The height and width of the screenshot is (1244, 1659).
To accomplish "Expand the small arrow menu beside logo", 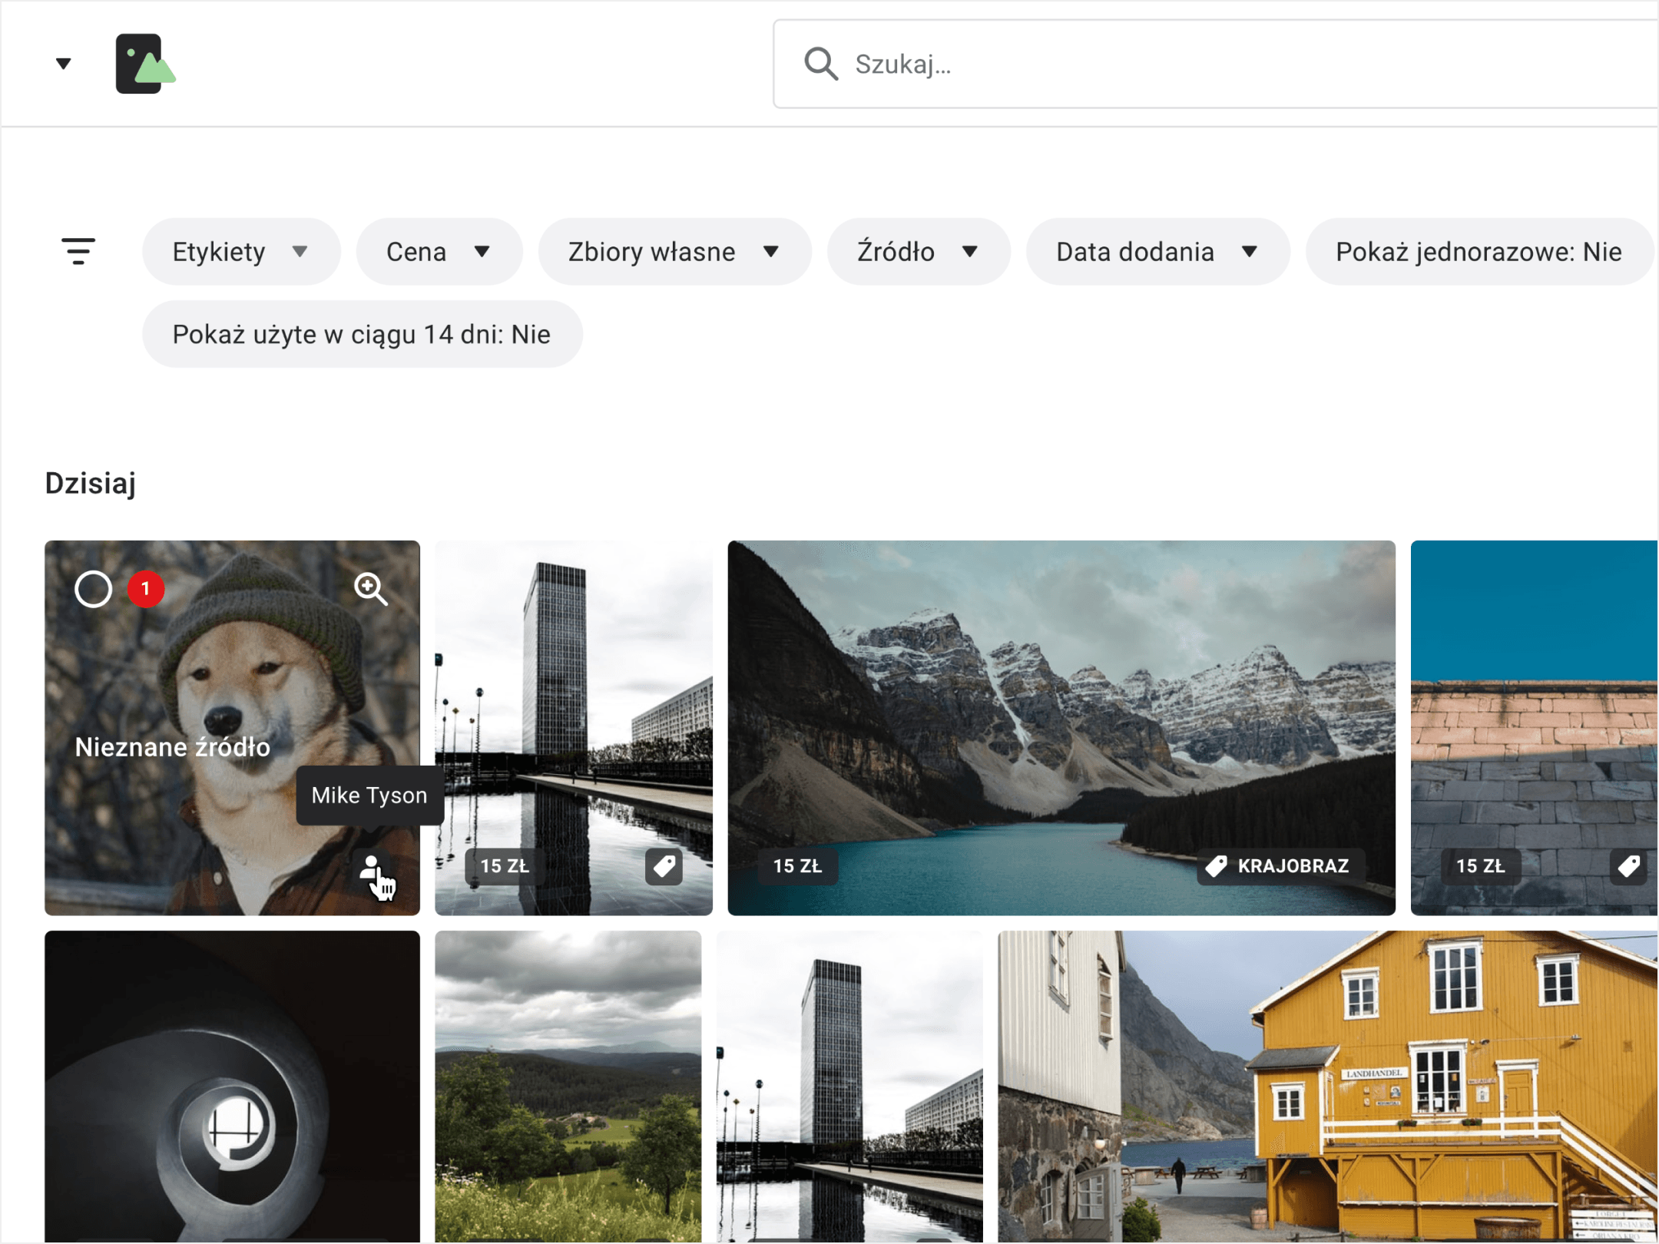I will coord(64,64).
